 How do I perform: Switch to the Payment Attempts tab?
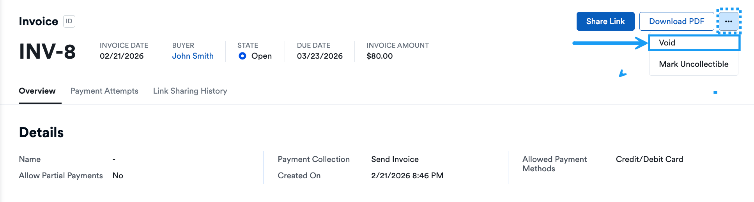pyautogui.click(x=104, y=91)
